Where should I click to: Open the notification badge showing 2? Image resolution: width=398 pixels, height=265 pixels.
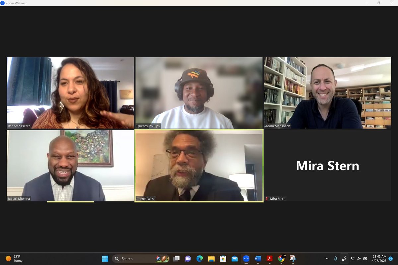click(391, 259)
